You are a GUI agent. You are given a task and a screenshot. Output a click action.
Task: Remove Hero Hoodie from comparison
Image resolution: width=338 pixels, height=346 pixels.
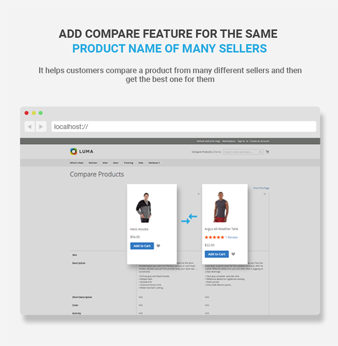click(x=198, y=194)
